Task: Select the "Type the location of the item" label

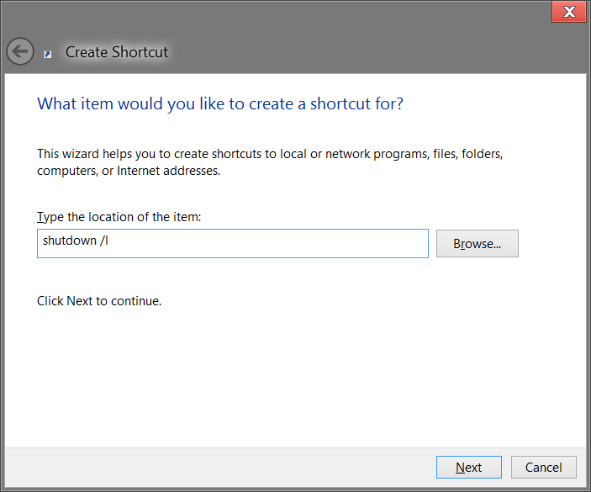Action: click(x=119, y=217)
